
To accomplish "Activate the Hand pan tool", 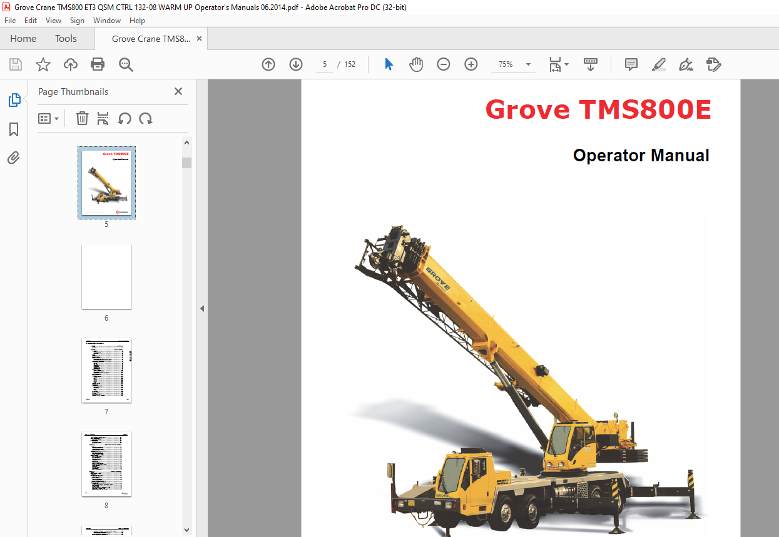I will pos(416,64).
